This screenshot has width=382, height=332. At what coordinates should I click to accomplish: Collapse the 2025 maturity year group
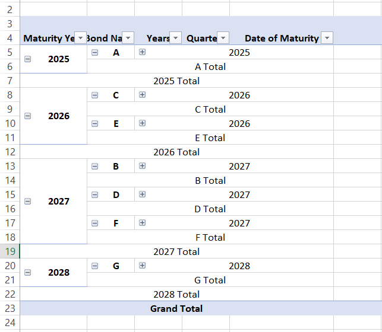click(28, 59)
